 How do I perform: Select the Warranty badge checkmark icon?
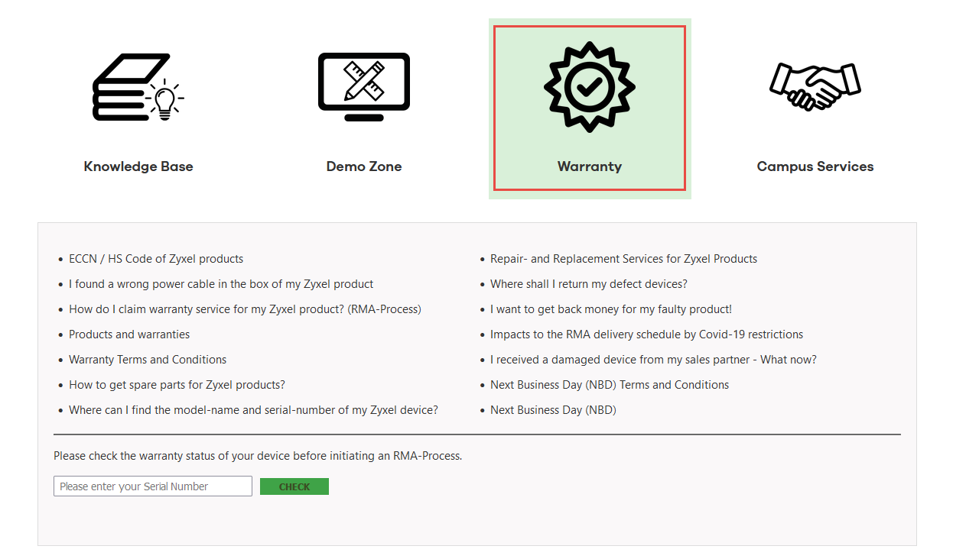pos(590,87)
